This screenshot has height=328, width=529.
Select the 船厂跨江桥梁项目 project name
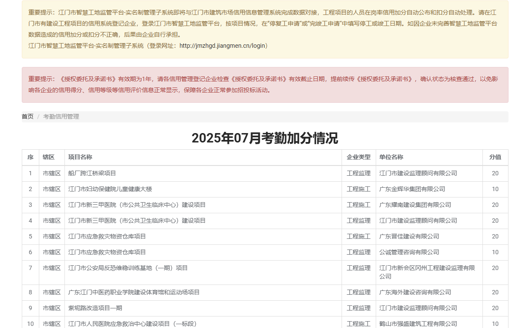[x=92, y=173]
